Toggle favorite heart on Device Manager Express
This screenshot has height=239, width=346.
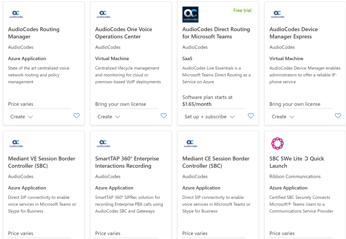pyautogui.click(x=338, y=116)
